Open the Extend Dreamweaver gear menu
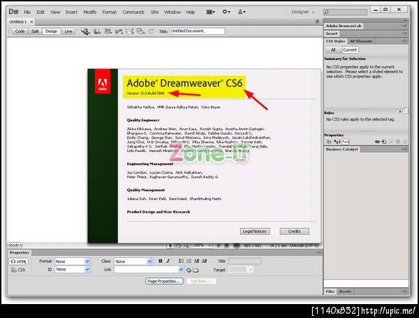This screenshot has height=318, width=419. tap(226, 12)
